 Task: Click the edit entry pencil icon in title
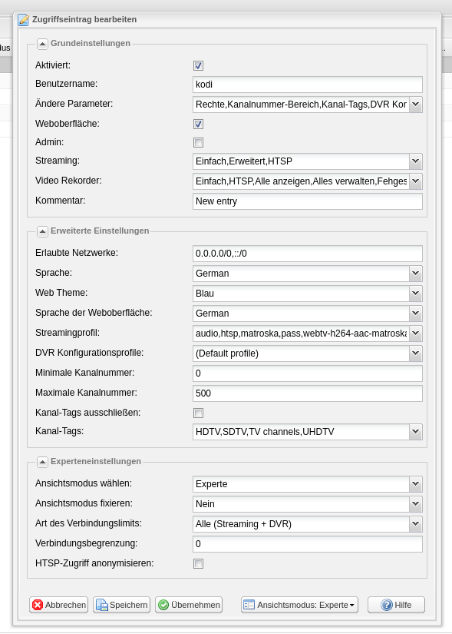(x=24, y=19)
